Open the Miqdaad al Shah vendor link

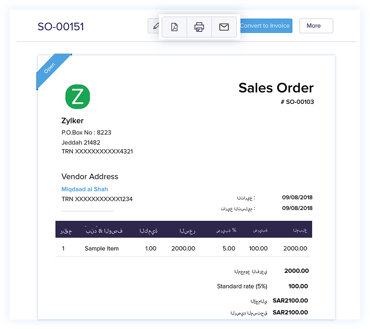click(x=85, y=189)
